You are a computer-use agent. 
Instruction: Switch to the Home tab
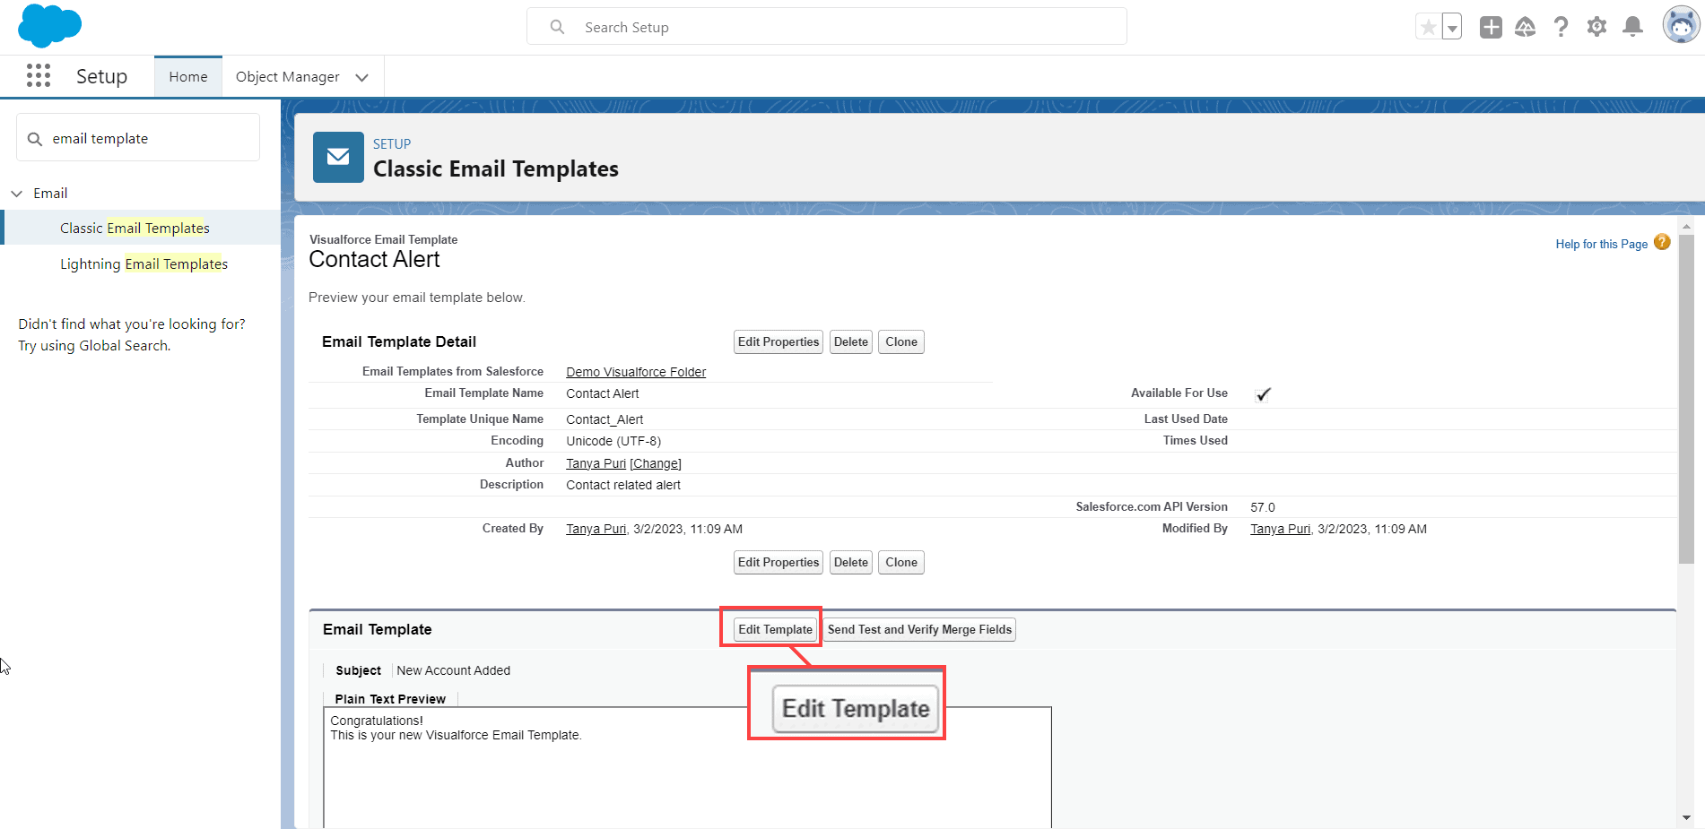pyautogui.click(x=188, y=77)
